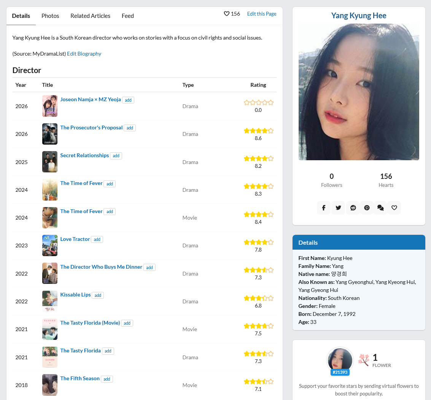The width and height of the screenshot is (431, 400).
Task: Click heart icon in share button row
Action: pyautogui.click(x=394, y=208)
